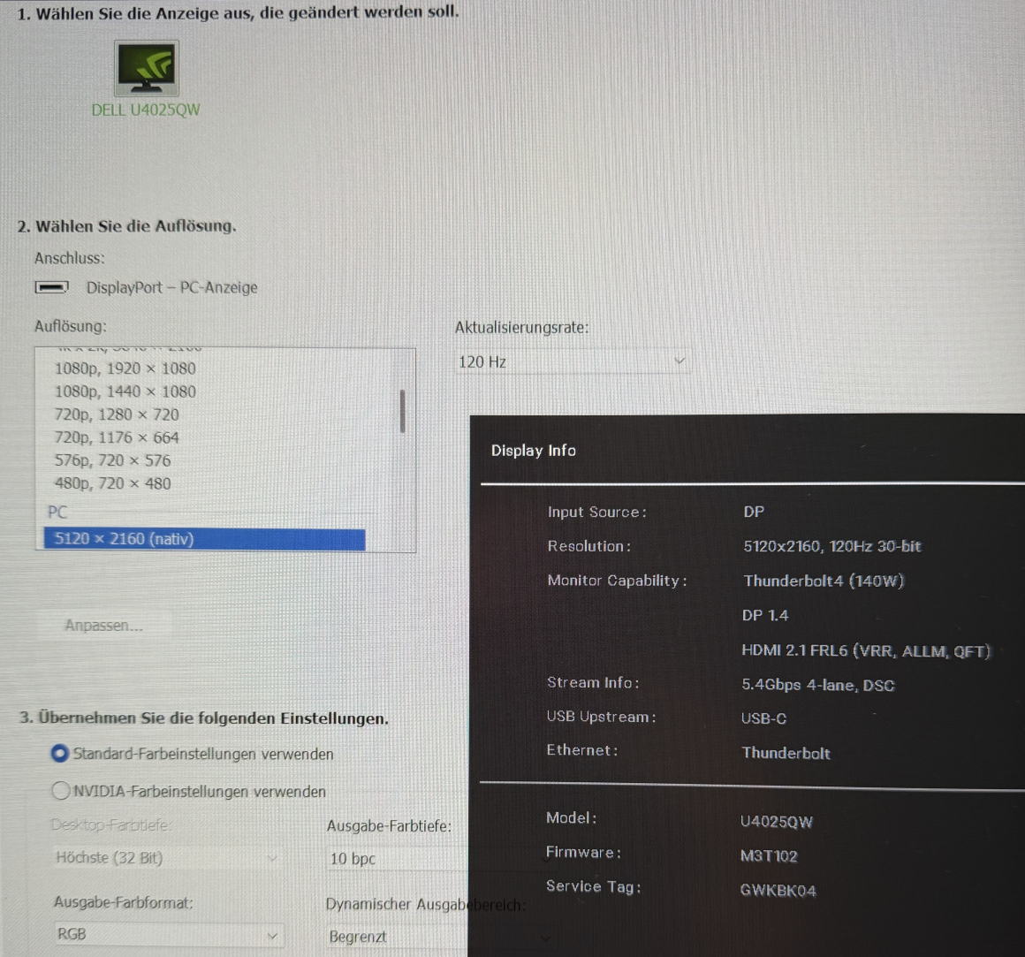Click the Service Tag GWKBK04 value
The width and height of the screenshot is (1025, 957).
pyautogui.click(x=778, y=891)
